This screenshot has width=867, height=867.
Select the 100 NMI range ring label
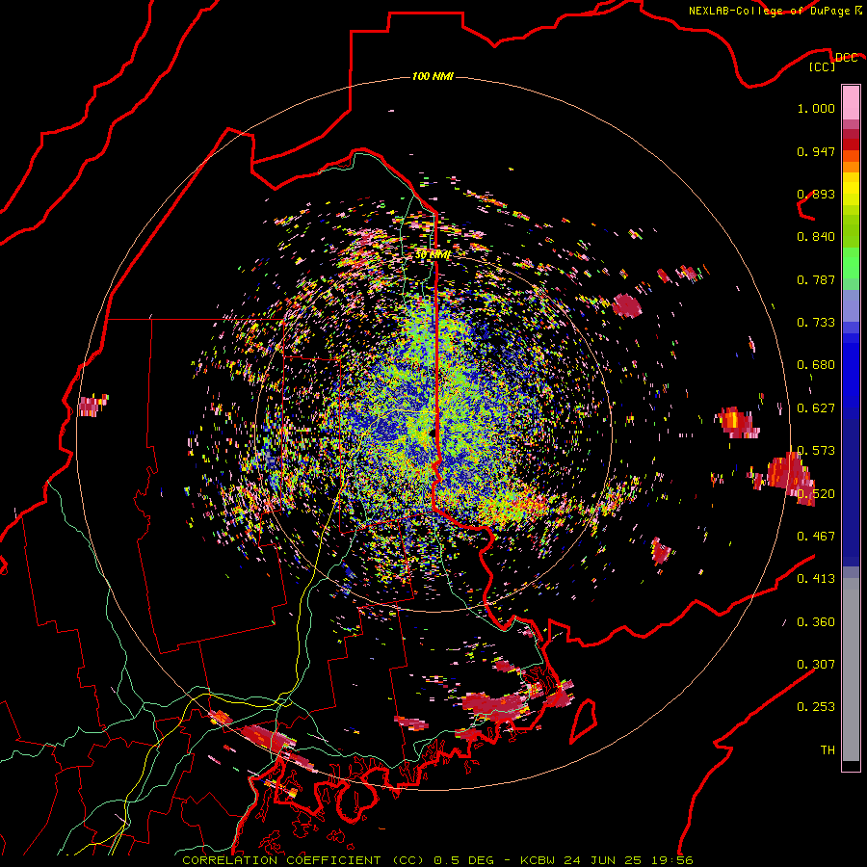click(x=433, y=76)
